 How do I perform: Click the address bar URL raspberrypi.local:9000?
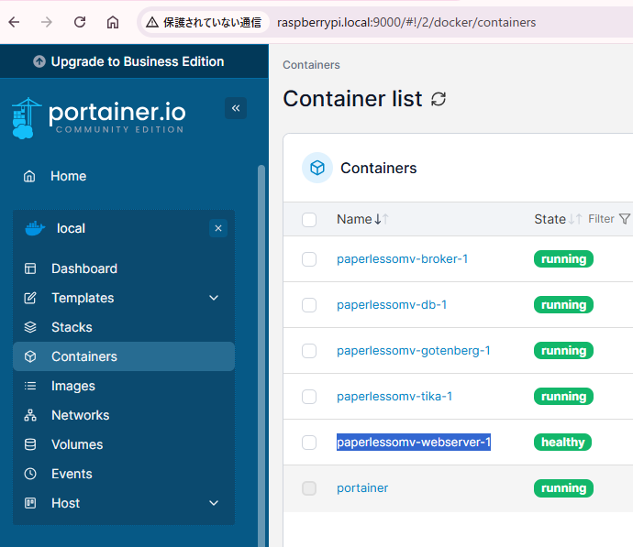(x=406, y=22)
